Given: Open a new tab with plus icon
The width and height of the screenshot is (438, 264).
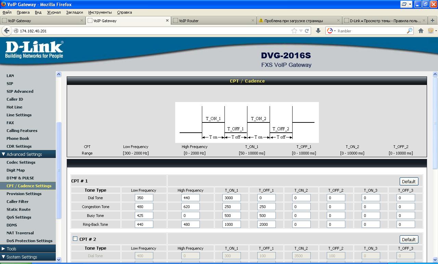Looking at the screenshot, I should (433, 20).
